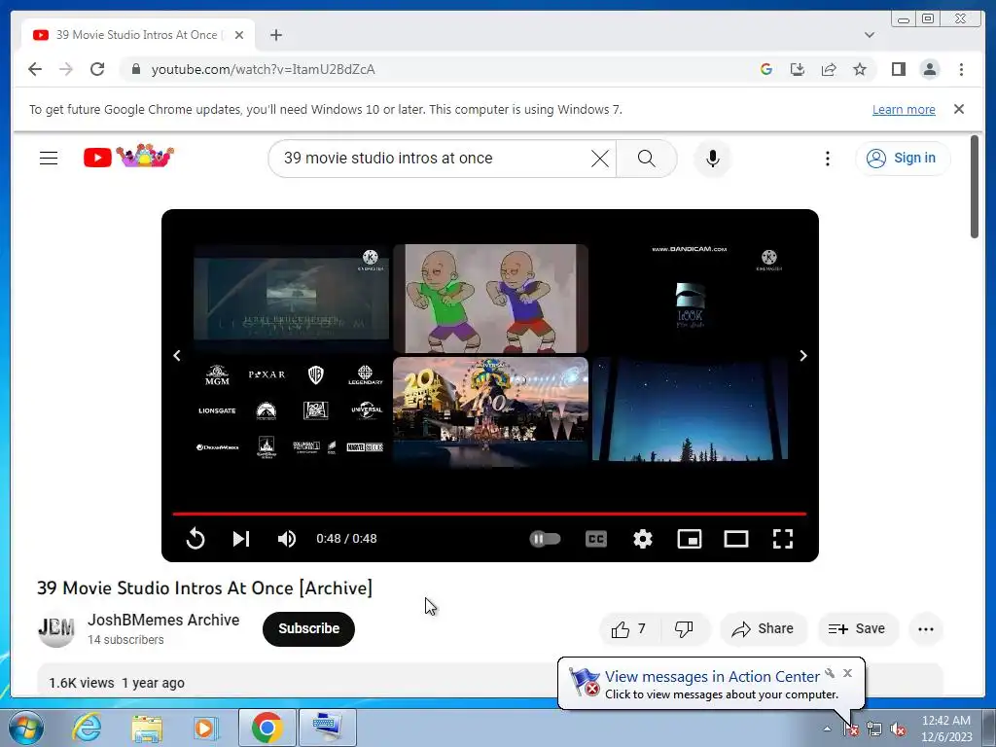Search with your voice microphone
The width and height of the screenshot is (996, 747).
[713, 159]
